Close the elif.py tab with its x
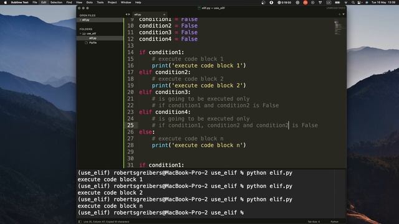The image size is (399, 224). pos(164,14)
